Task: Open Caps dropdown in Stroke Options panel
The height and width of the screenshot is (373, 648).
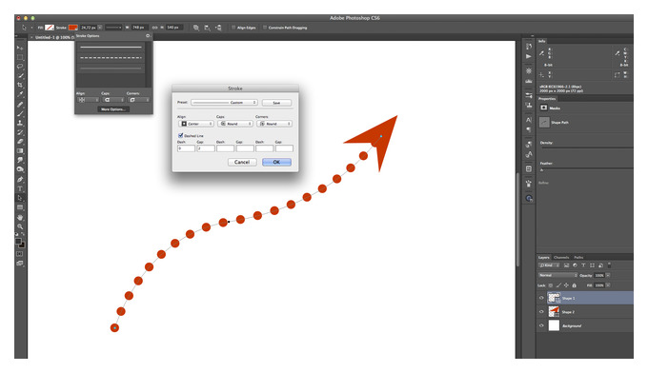Action: pyautogui.click(x=113, y=100)
